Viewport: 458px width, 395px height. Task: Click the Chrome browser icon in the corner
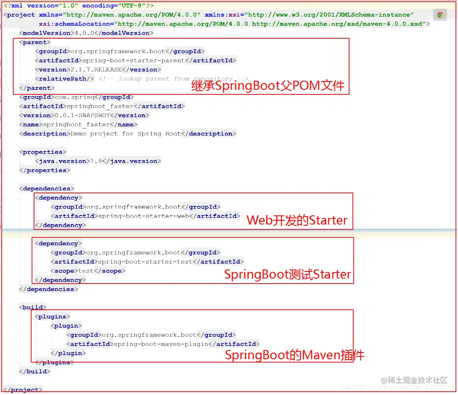pyautogui.click(x=440, y=15)
